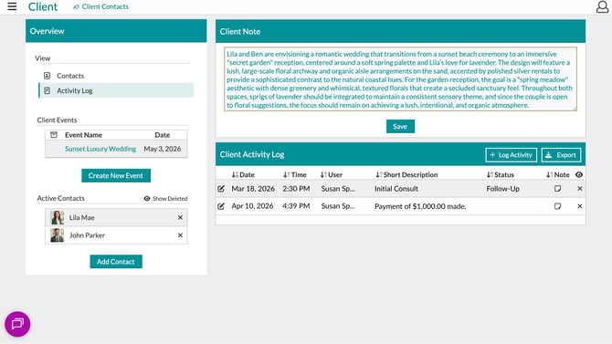The image size is (612, 344).
Task: Sort activity log by User
Action: tap(332, 174)
